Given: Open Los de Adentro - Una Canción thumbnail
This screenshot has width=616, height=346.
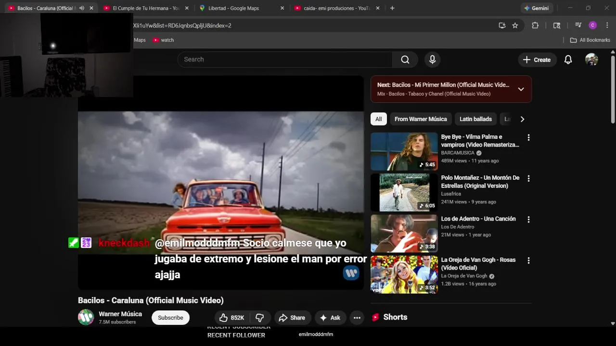Looking at the screenshot, I should [x=404, y=234].
